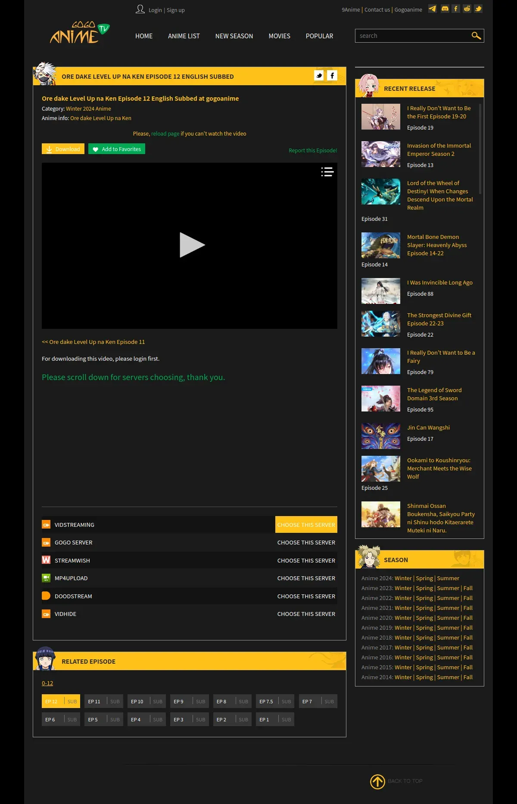
Task: Click Report this Episode link
Action: click(x=313, y=151)
